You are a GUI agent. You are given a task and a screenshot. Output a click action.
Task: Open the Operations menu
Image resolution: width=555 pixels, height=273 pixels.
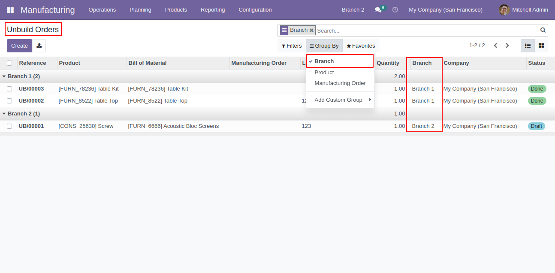point(103,10)
